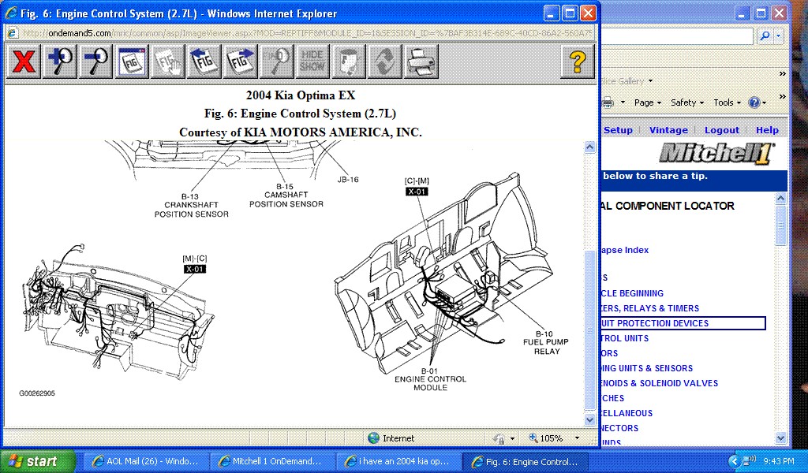
Task: Click the greyed magnifier icon in viewer toolbar
Action: 277,61
